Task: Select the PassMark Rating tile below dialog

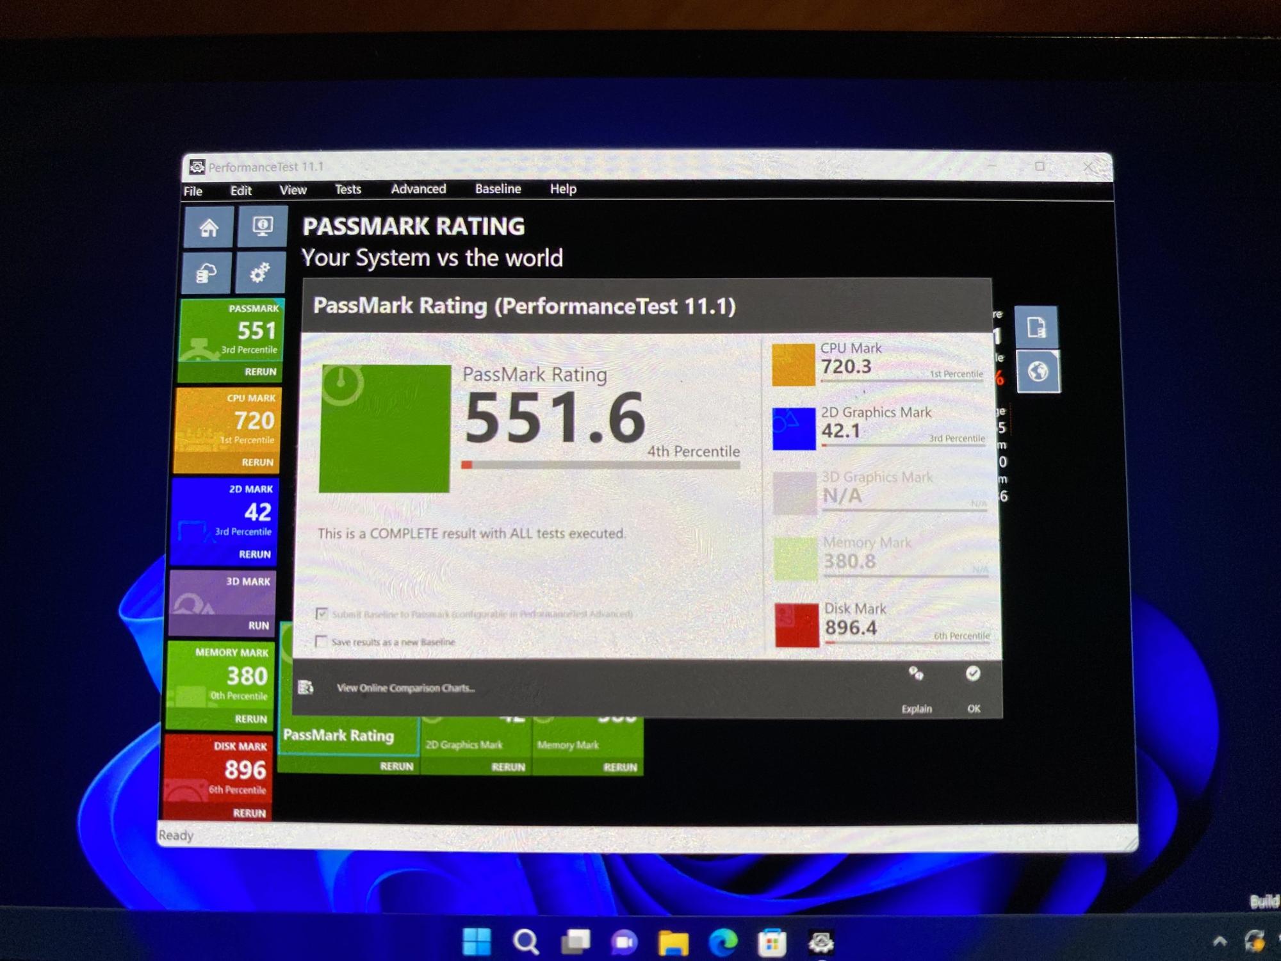Action: (x=349, y=737)
